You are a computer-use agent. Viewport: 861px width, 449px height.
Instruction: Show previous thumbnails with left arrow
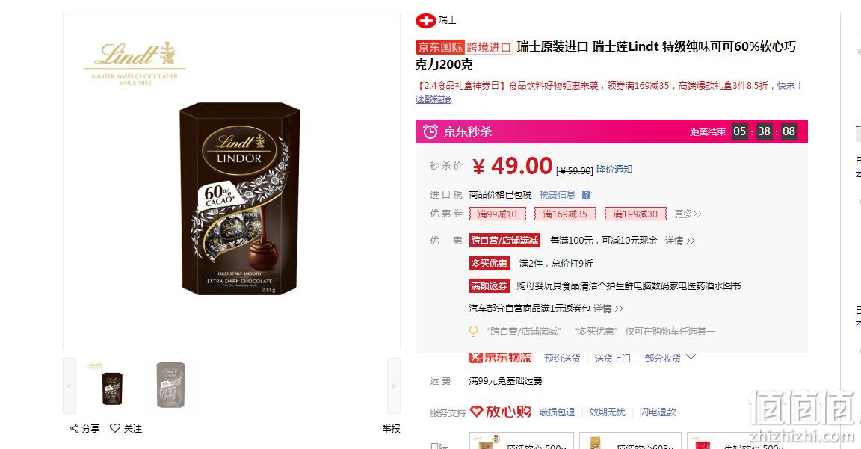point(70,386)
